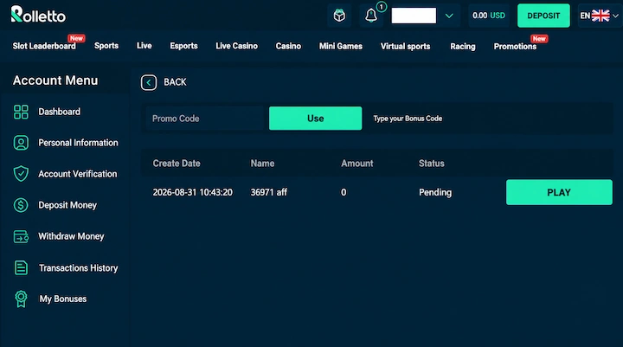Click the Type your Bonus Code hint
Image resolution: width=623 pixels, height=347 pixels.
tap(408, 119)
